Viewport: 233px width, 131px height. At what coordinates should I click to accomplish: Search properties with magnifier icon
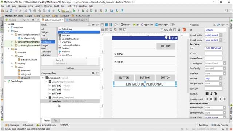click(x=214, y=25)
